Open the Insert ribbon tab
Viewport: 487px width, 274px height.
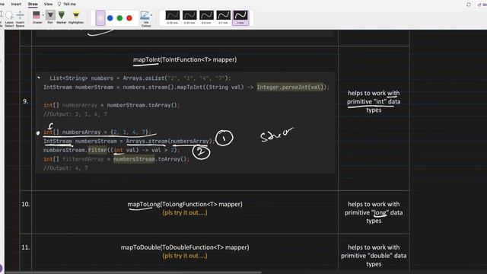[x=16, y=4]
